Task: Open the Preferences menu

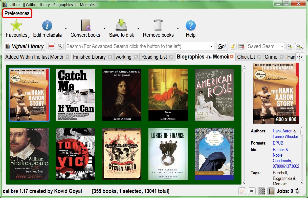Action: 17,13
